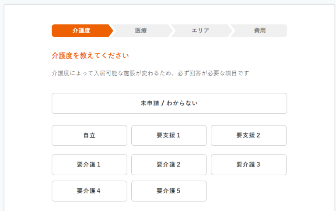
Task: Select 要支援 1 option
Action: click(169, 135)
